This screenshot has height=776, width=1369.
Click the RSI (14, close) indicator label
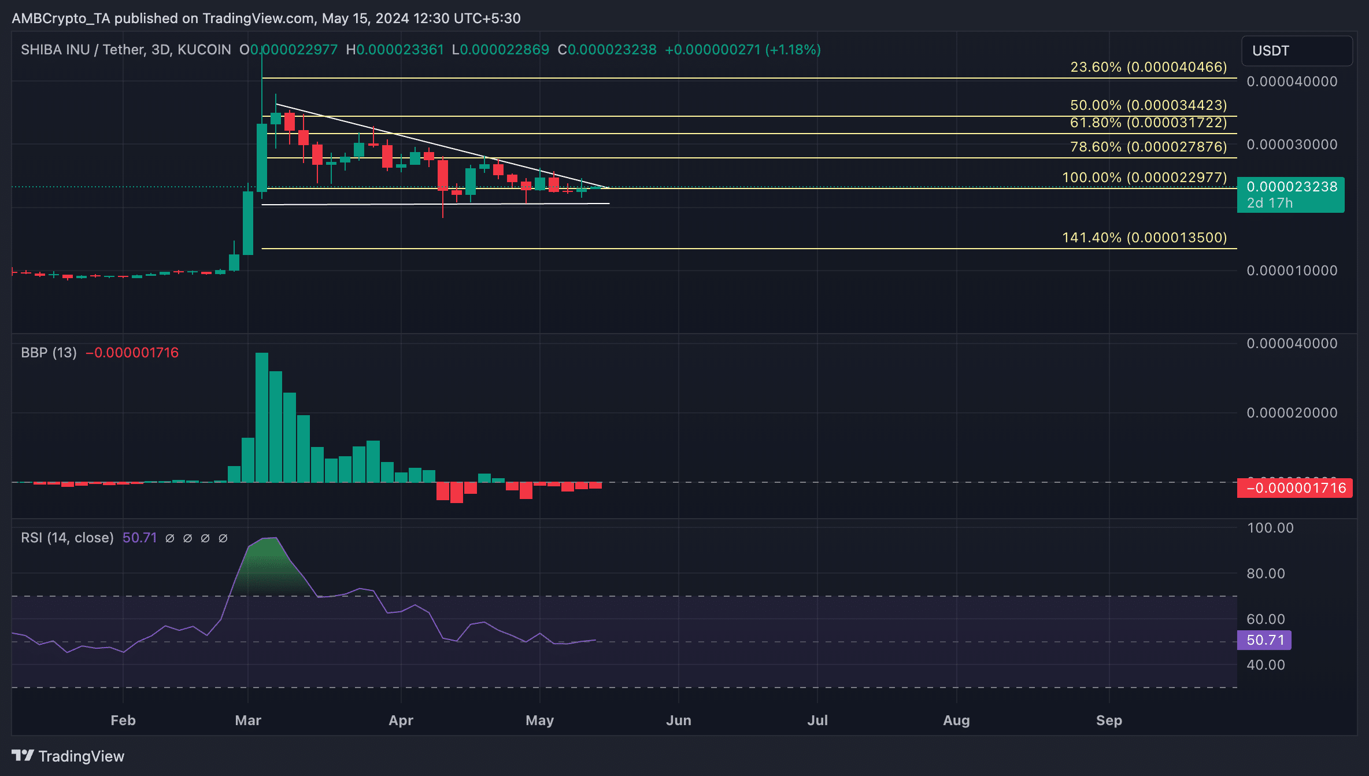click(68, 538)
